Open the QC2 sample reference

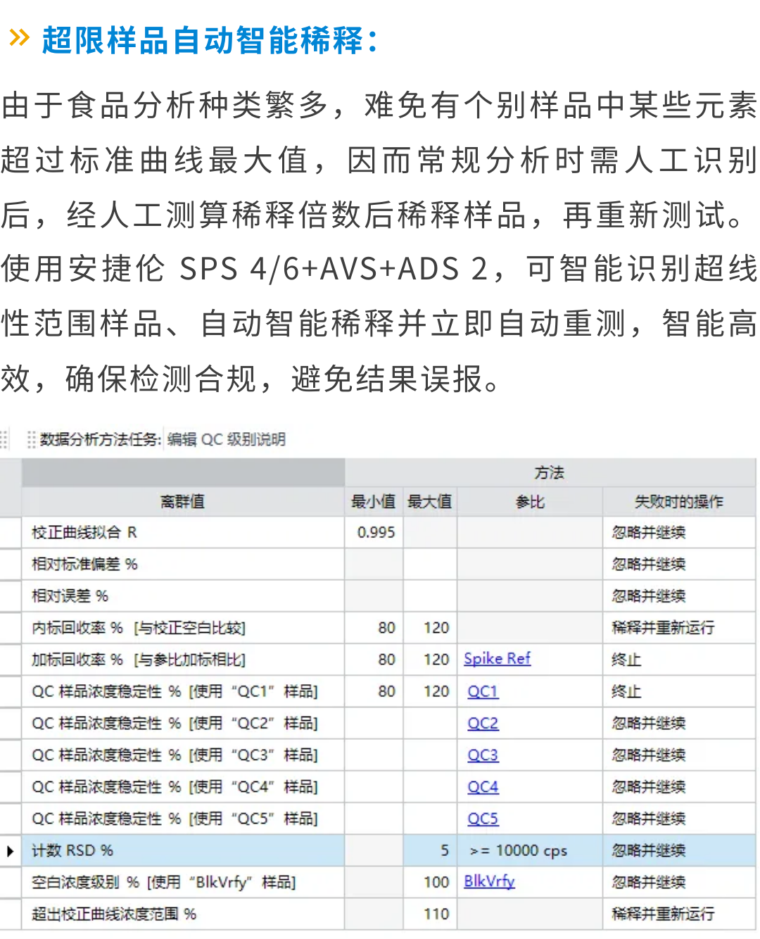pyautogui.click(x=483, y=723)
